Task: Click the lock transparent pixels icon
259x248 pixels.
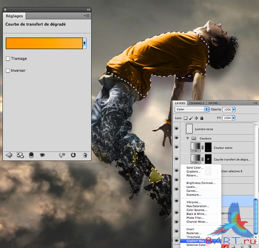Action: 186,118
